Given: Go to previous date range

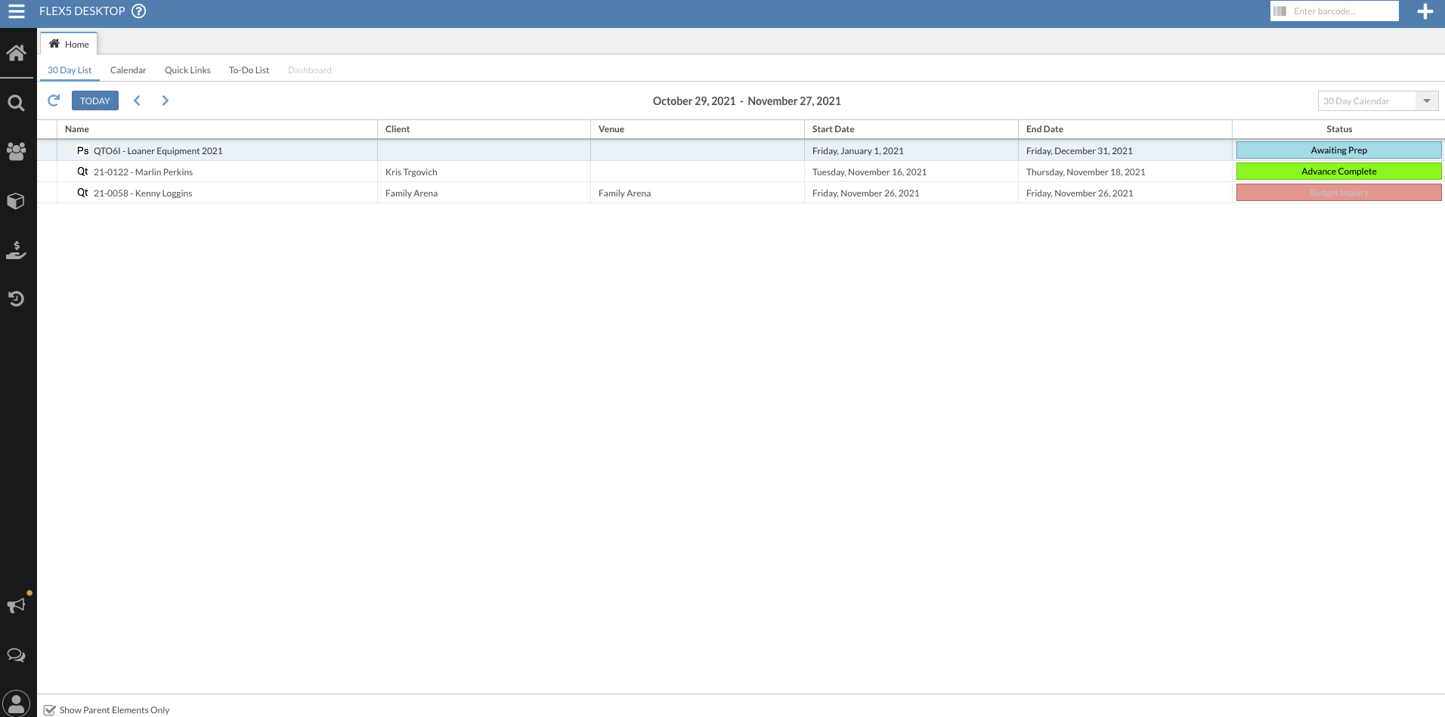Looking at the screenshot, I should pos(137,100).
